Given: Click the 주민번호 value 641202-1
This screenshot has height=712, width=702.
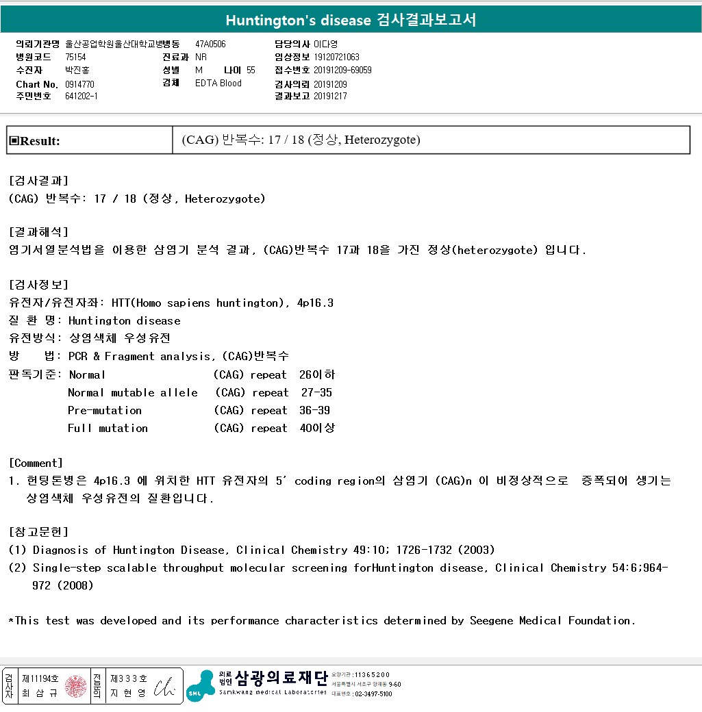Looking at the screenshot, I should (x=82, y=97).
